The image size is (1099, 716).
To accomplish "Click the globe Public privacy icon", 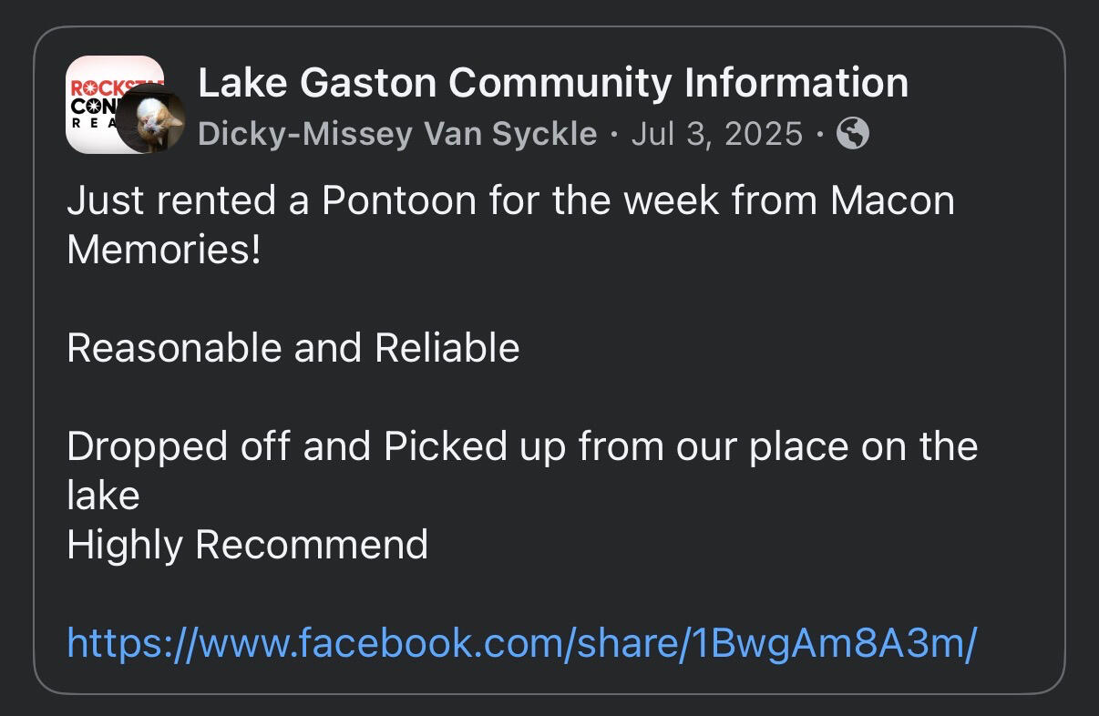I will 853,135.
